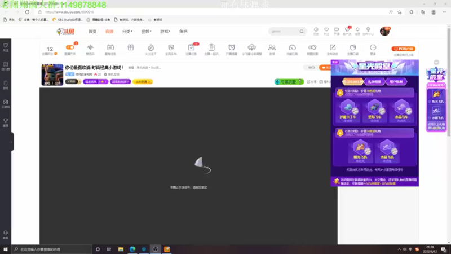Click the orange follow heart button

coord(325,67)
